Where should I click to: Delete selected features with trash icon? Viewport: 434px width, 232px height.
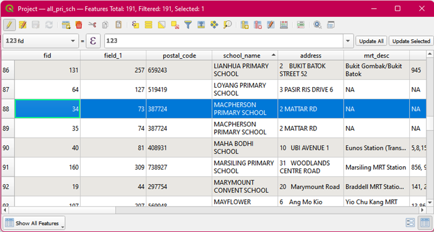point(79,25)
